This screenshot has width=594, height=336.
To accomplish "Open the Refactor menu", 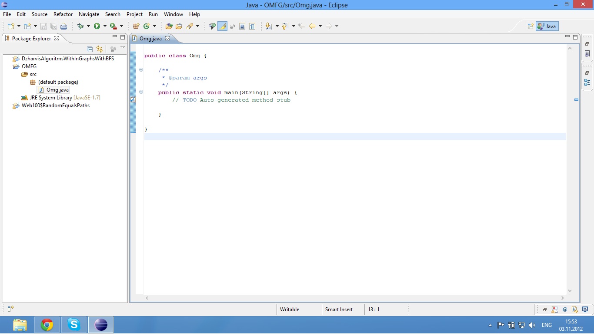I will 63,14.
